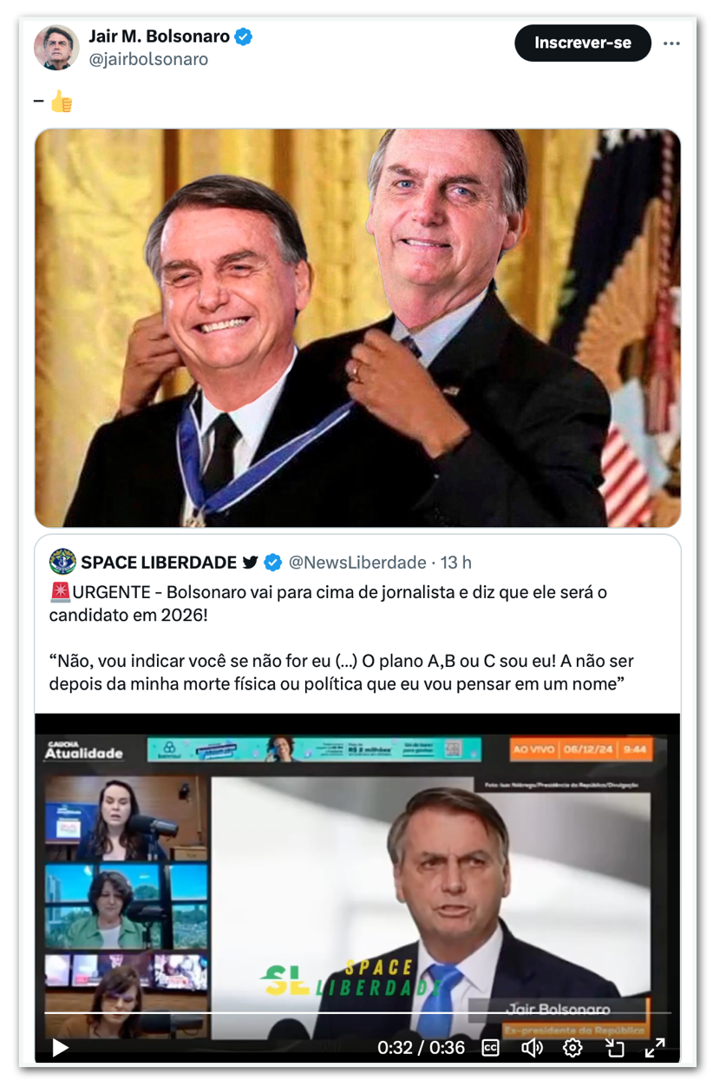Open the three-dot more options menu
713x1087 pixels.
click(x=671, y=43)
